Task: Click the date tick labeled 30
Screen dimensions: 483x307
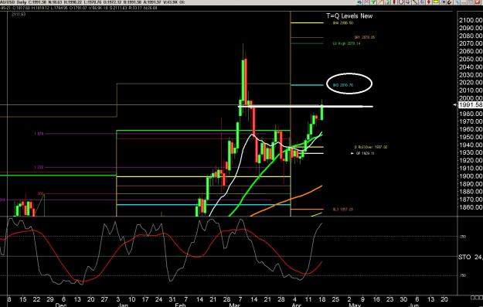Action: pyautogui.click(x=403, y=299)
